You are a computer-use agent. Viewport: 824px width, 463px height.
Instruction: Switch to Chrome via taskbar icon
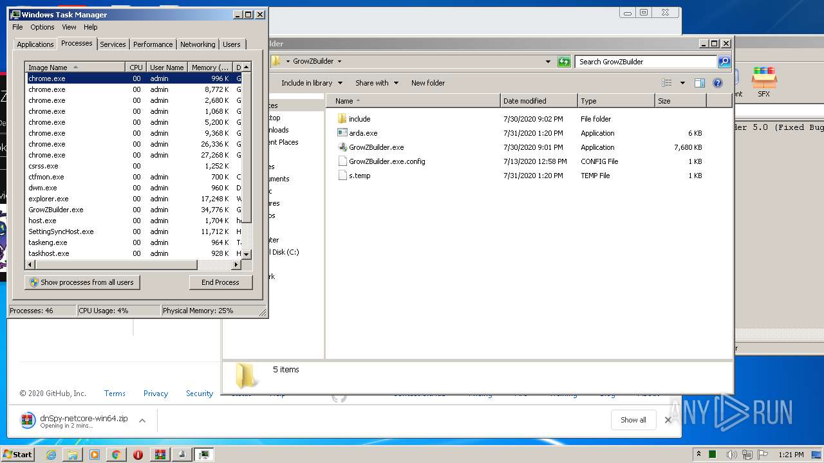pyautogui.click(x=116, y=455)
